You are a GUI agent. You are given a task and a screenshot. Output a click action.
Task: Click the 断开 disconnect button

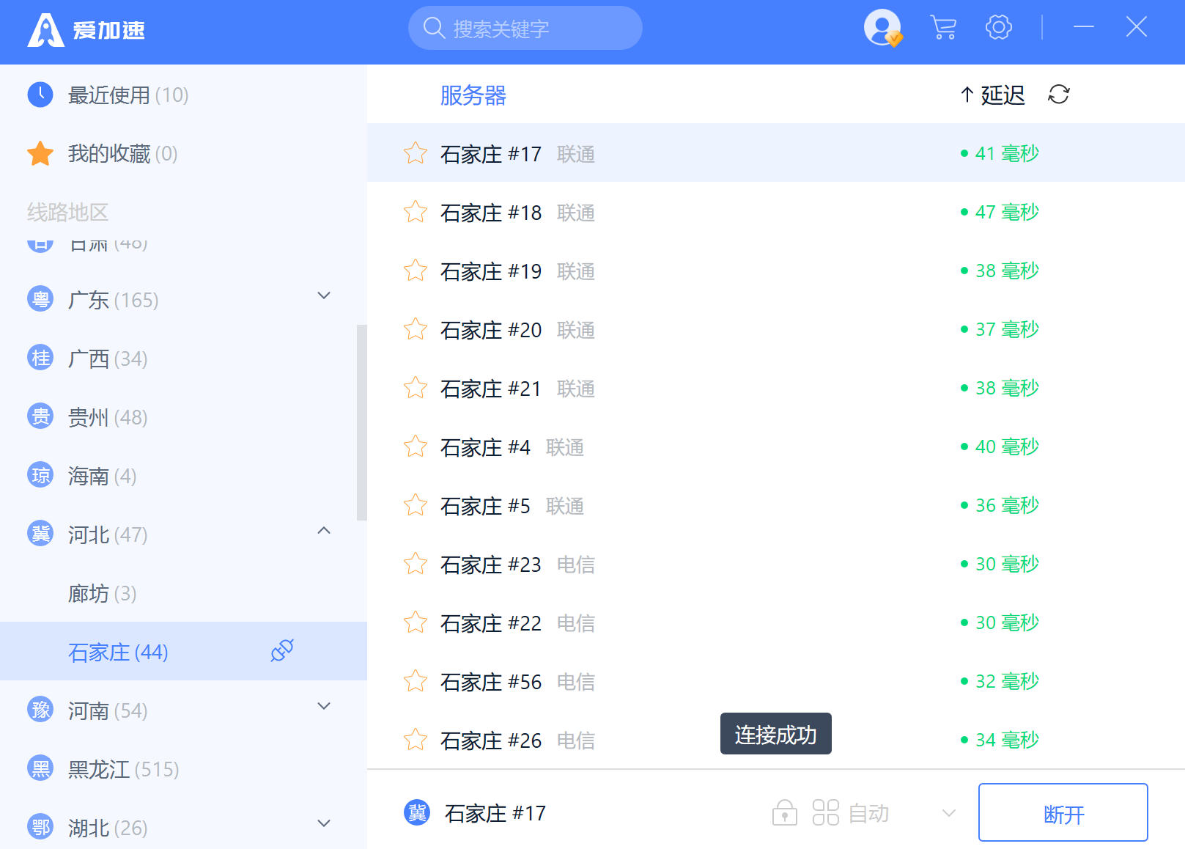coord(1063,812)
